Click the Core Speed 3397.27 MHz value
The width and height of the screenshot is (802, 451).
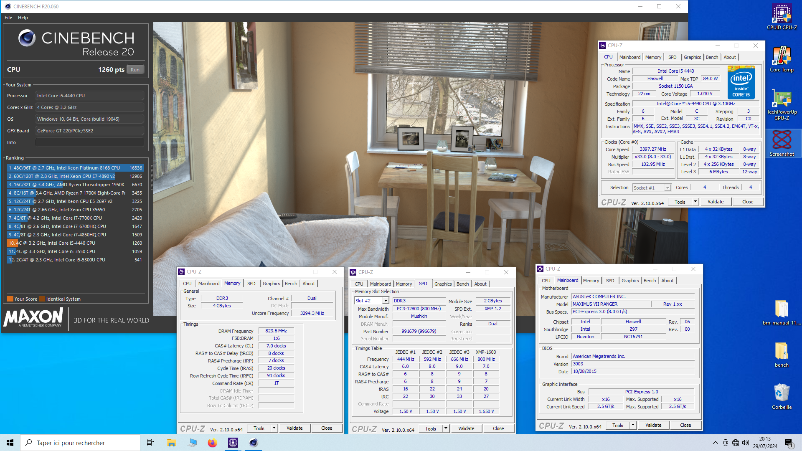pos(653,149)
